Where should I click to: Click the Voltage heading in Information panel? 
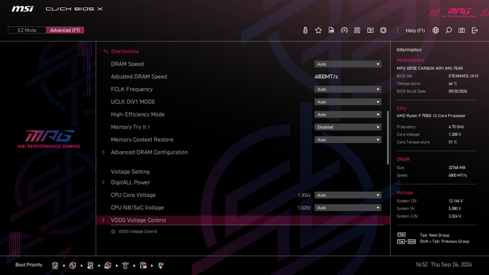[x=404, y=193]
